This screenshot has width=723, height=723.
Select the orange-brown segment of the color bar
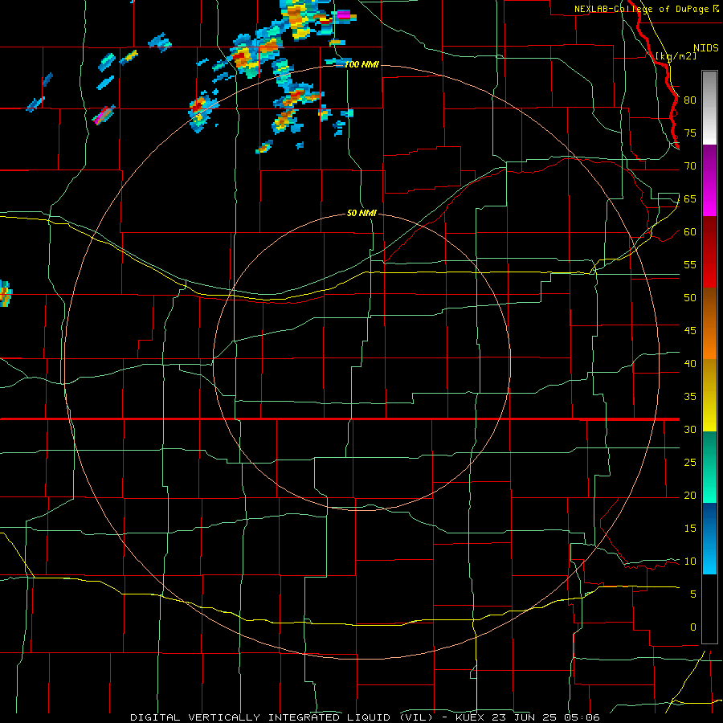click(x=709, y=324)
